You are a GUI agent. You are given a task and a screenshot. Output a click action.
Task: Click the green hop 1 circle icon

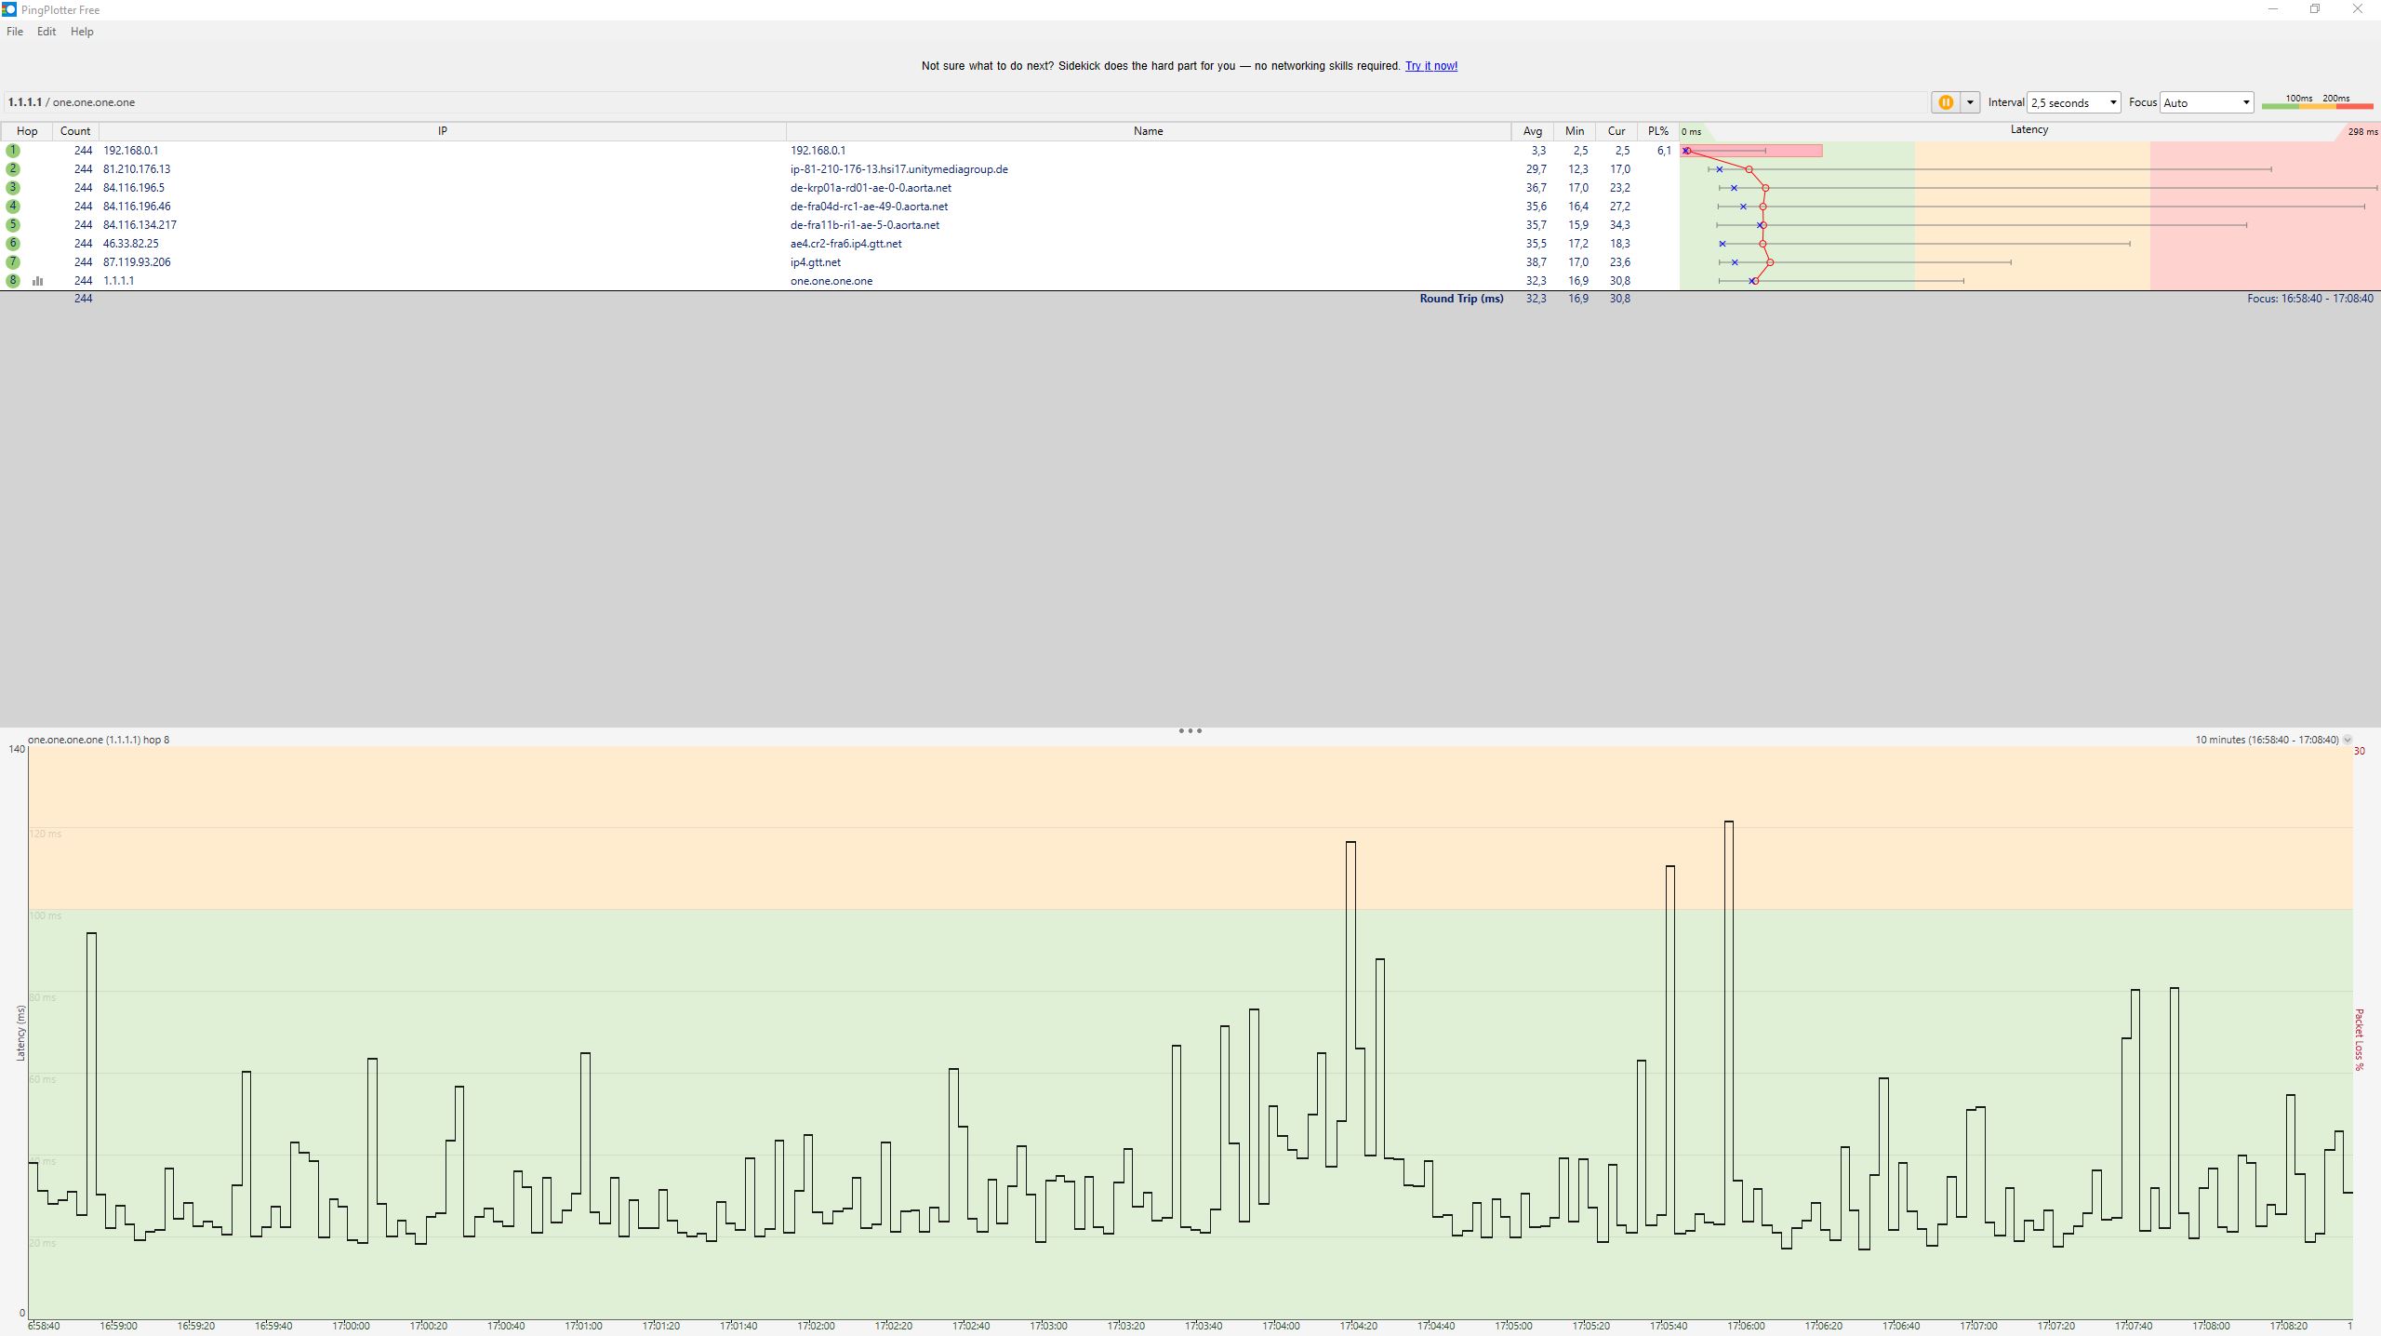[13, 151]
